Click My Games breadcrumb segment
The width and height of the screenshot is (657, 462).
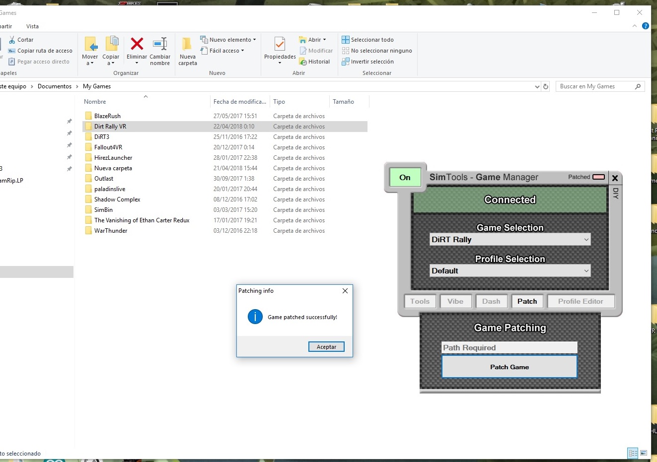97,86
